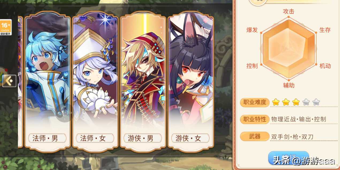340x170 pixels.
Task: Click the fourth grey difficulty star
Action: [306, 102]
